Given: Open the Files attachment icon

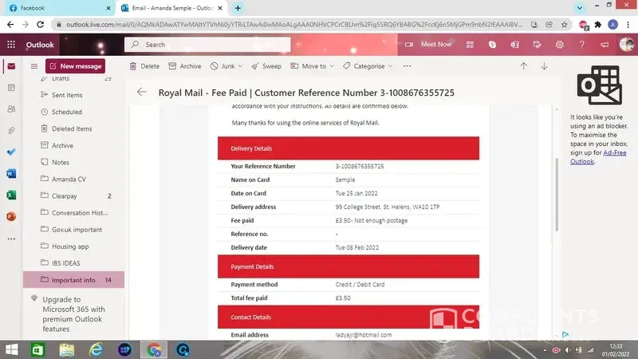Looking at the screenshot, I should tap(11, 130).
